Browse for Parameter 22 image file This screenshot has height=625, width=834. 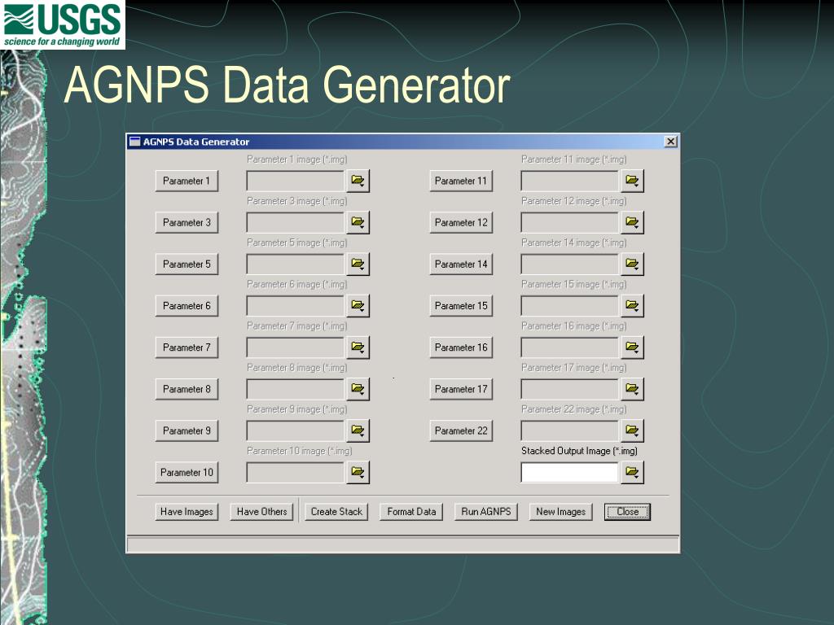(632, 431)
